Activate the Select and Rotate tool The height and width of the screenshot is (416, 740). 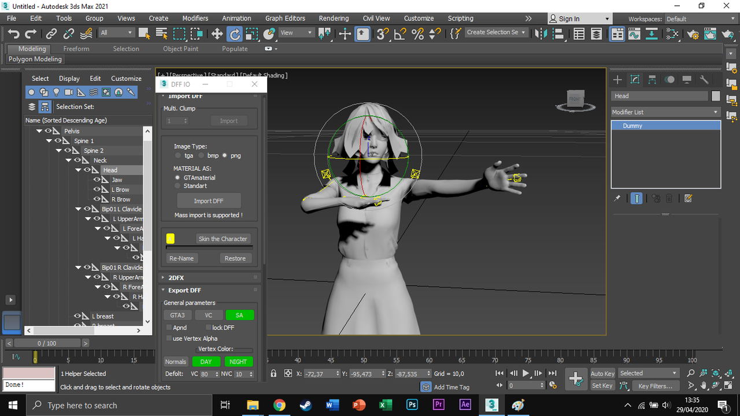click(234, 34)
